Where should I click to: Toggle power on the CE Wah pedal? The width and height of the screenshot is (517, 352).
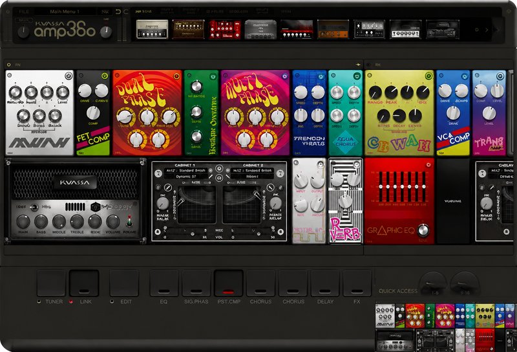pos(428,76)
